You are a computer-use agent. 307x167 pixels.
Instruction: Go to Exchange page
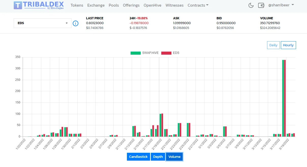[x=96, y=5]
